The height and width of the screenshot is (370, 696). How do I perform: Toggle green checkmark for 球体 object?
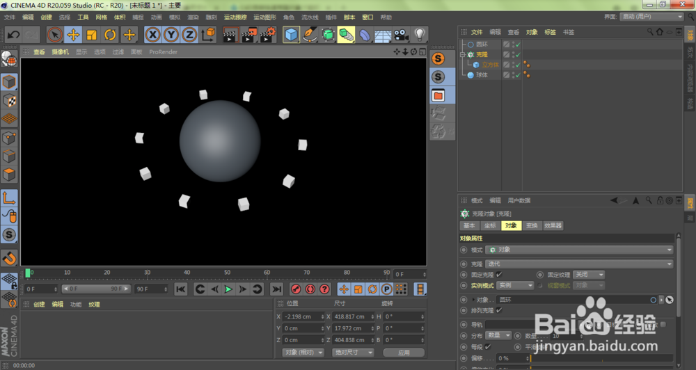click(x=518, y=75)
